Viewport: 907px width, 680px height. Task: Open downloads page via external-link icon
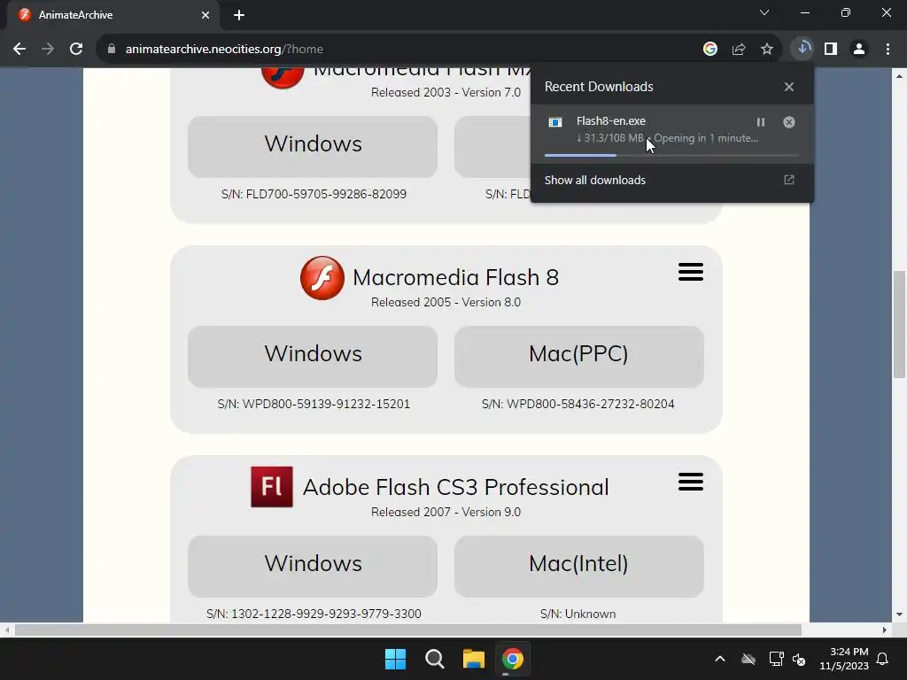click(x=789, y=180)
